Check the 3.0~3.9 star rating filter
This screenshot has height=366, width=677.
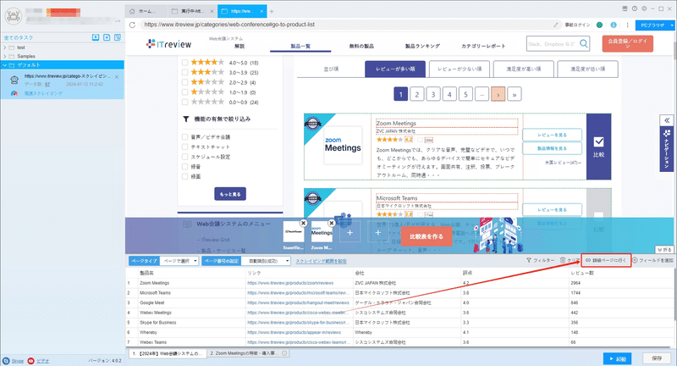pyautogui.click(x=184, y=72)
